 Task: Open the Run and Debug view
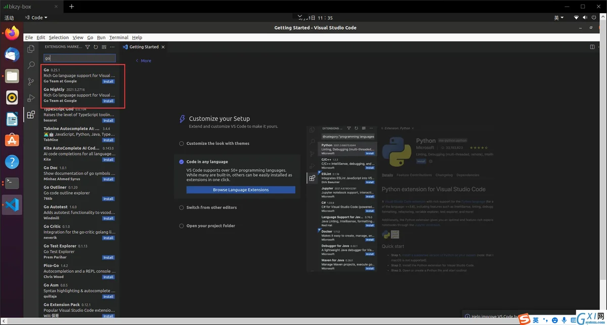coord(31,98)
